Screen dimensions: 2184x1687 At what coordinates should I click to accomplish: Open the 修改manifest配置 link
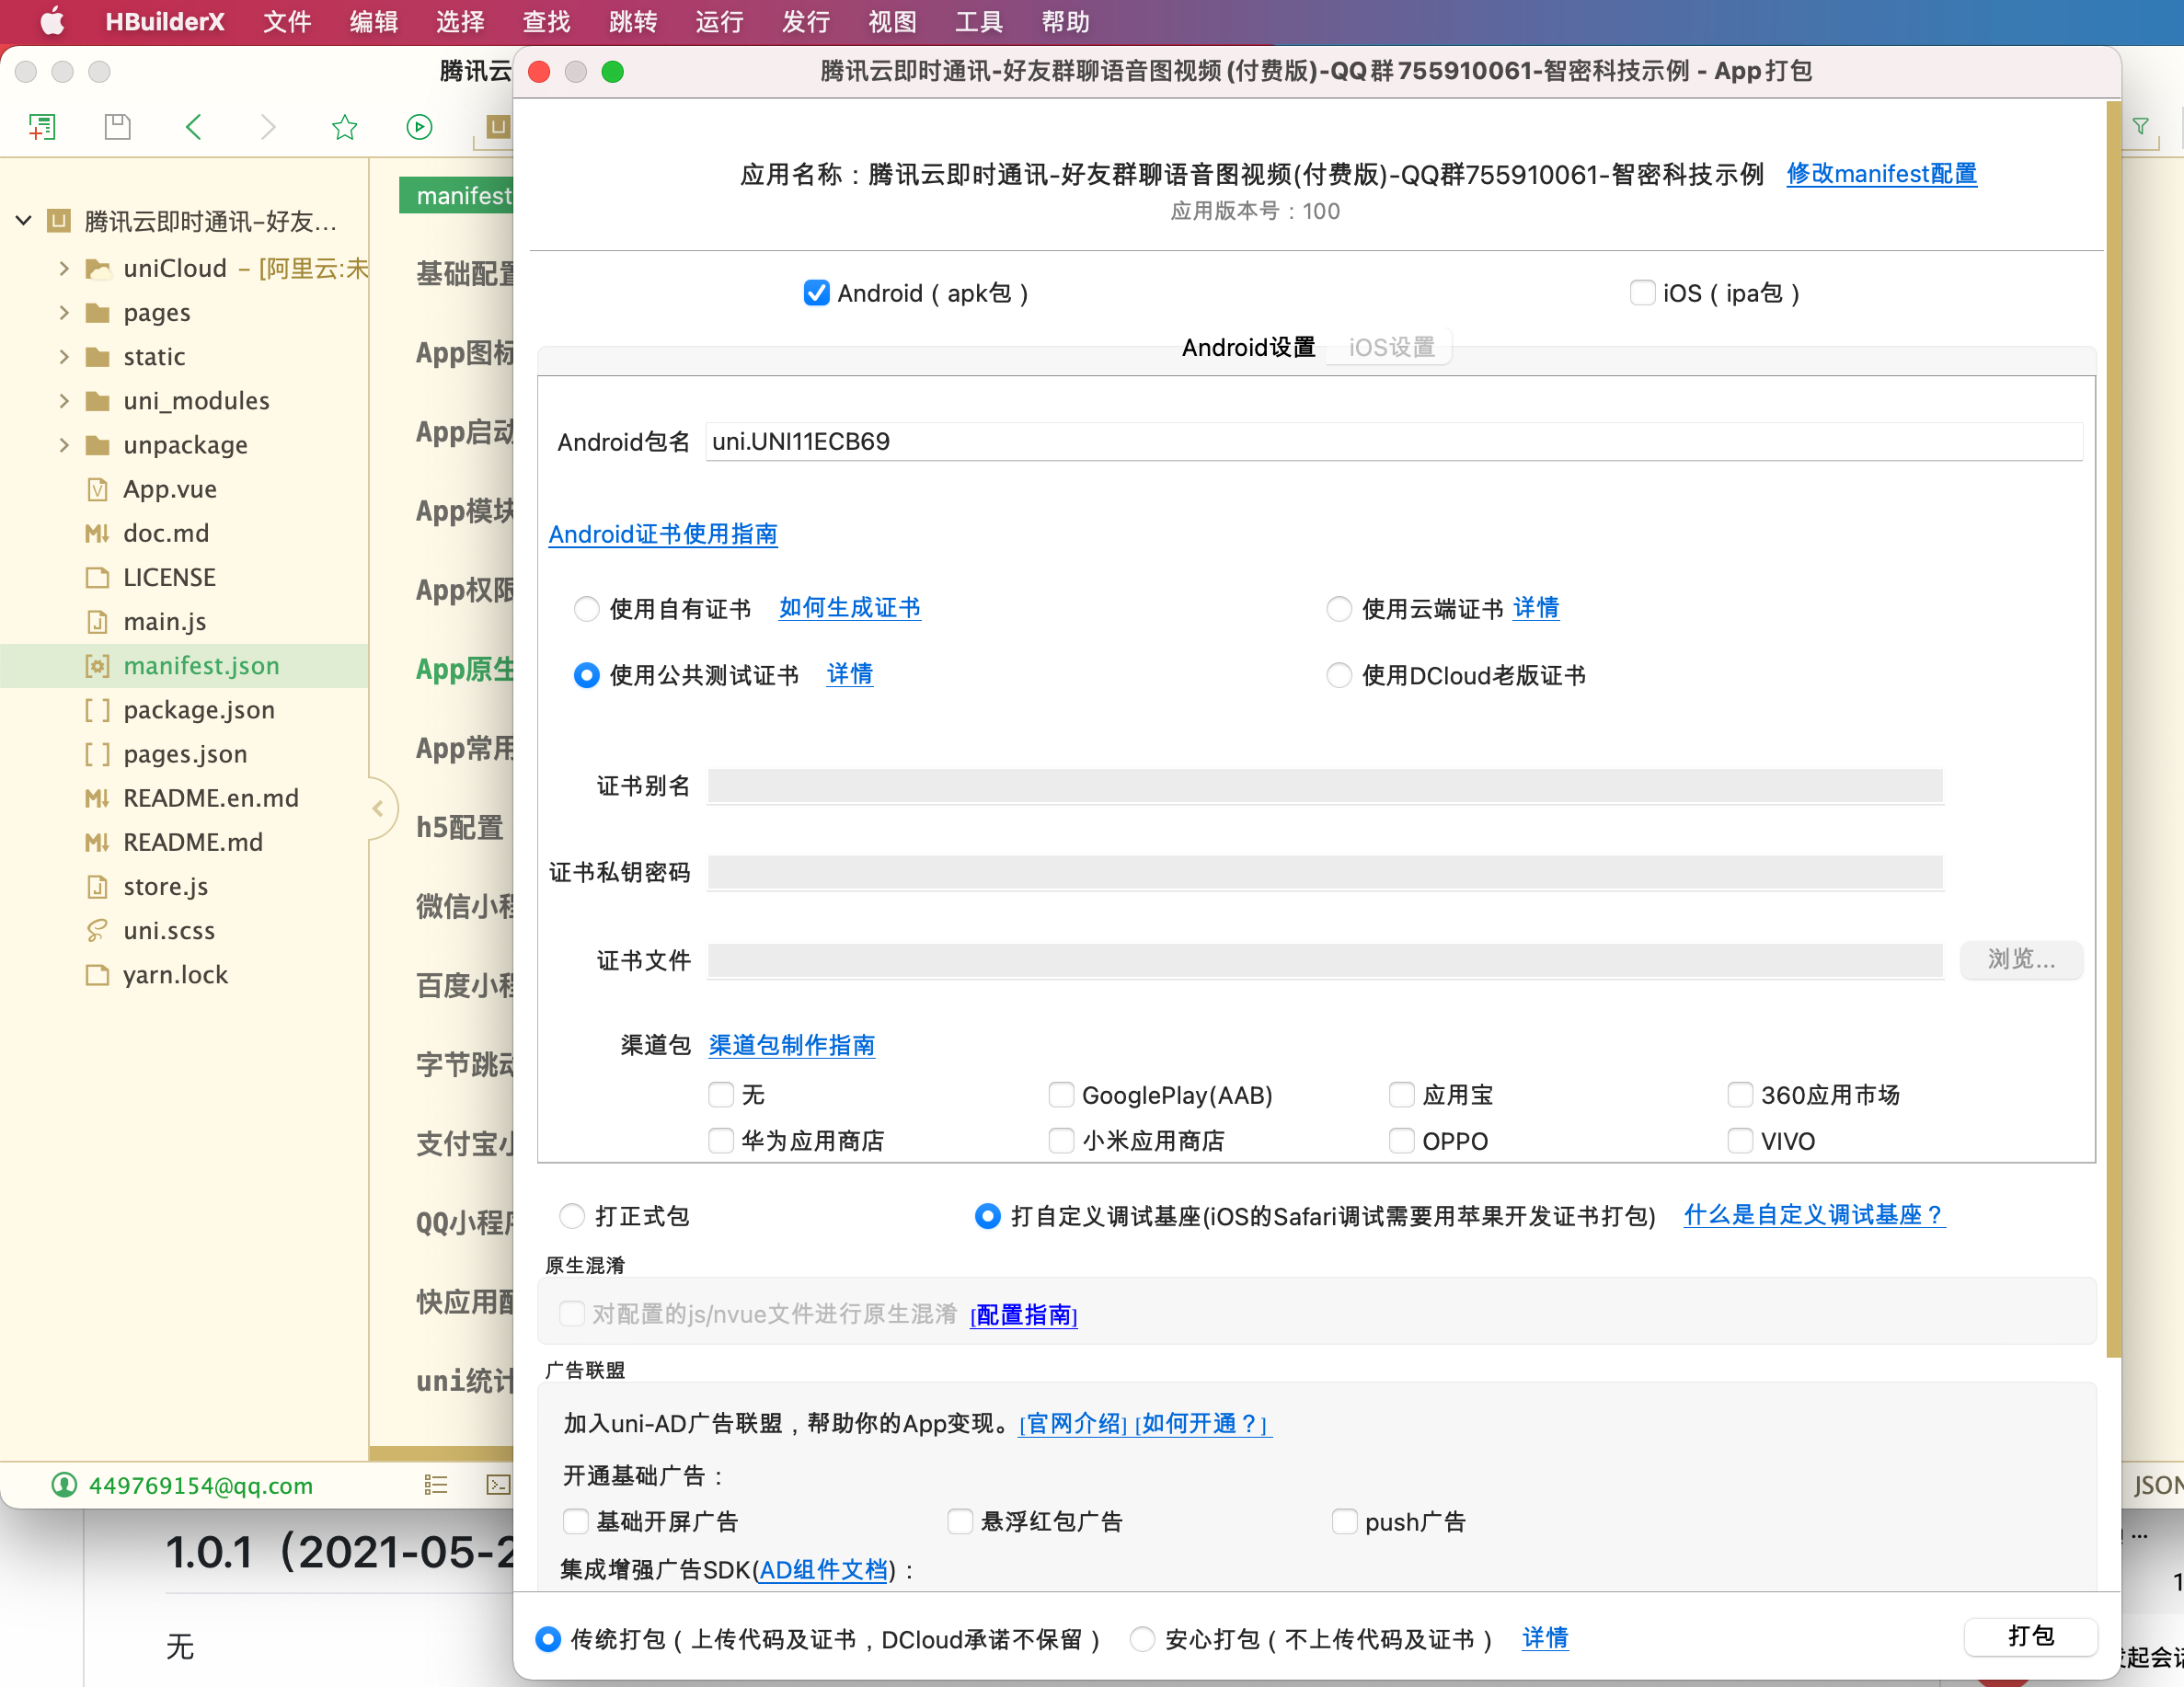(1881, 174)
